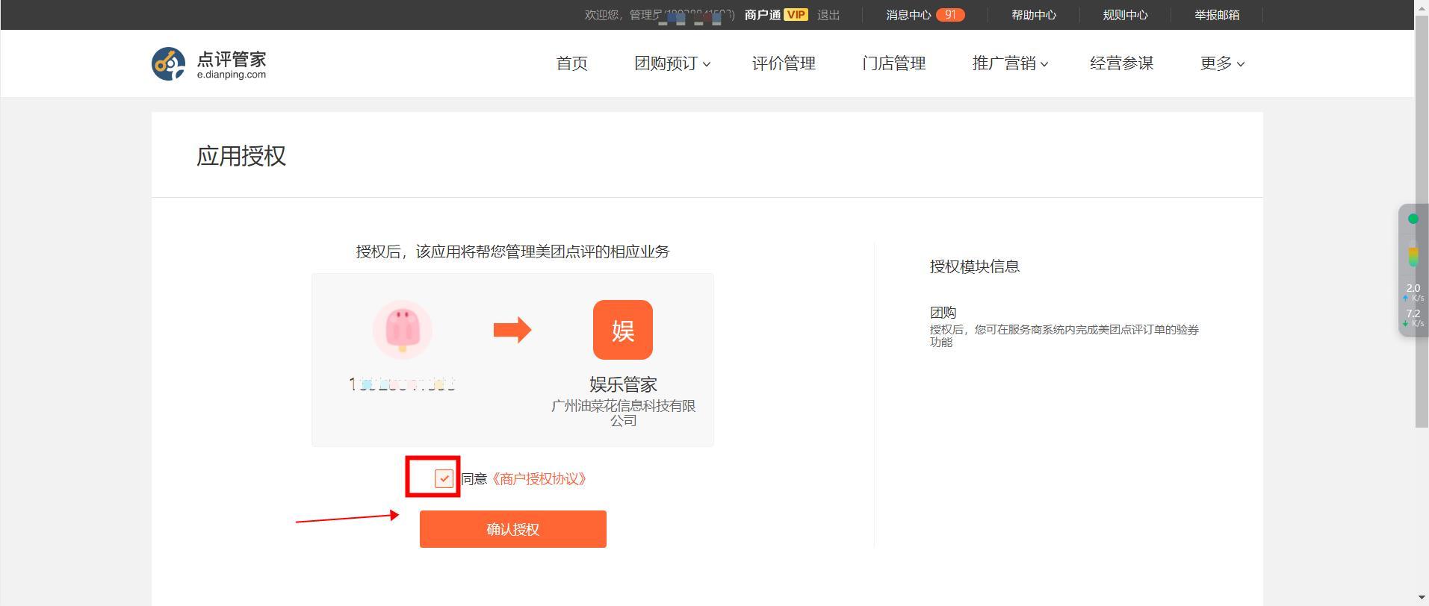
Task: Click the 应用授权 page title
Action: click(x=241, y=156)
